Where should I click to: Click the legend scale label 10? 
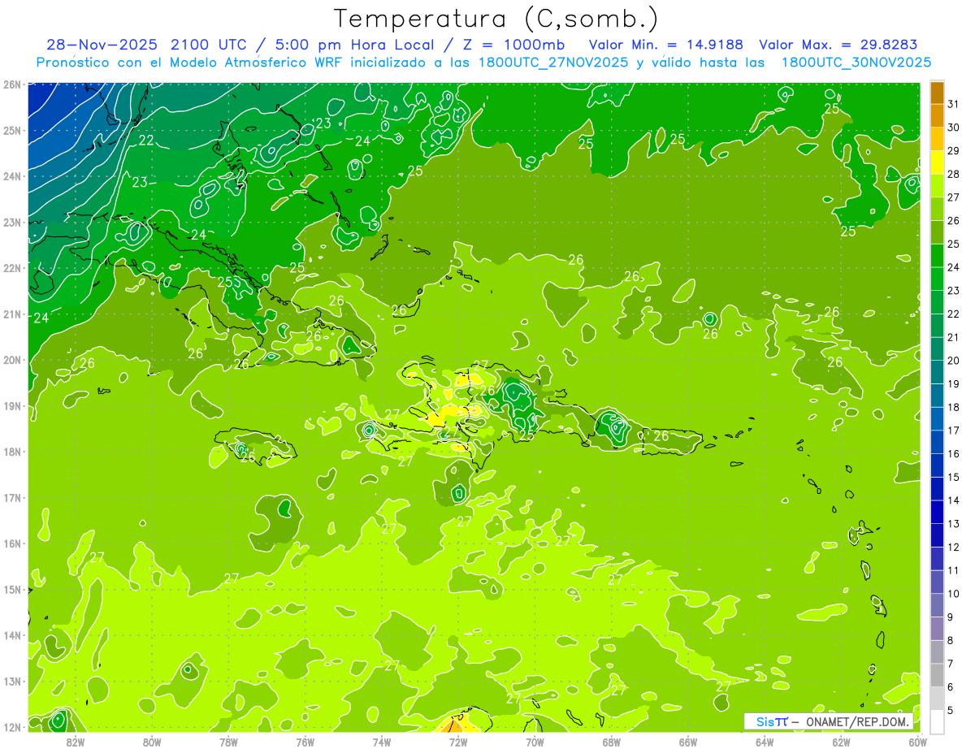954,594
